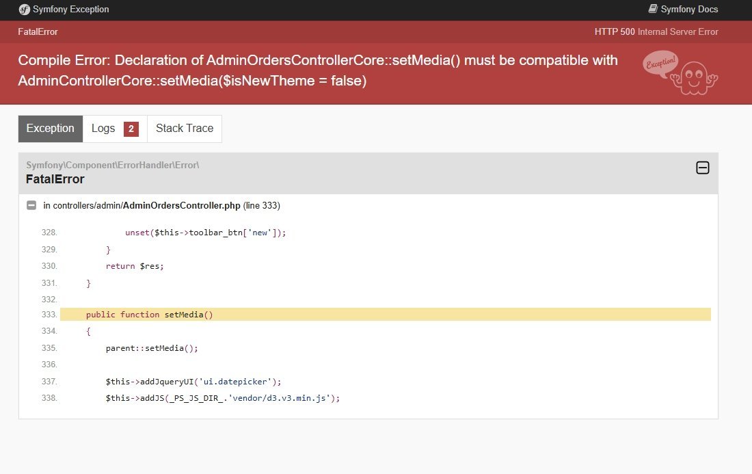
Task: Collapse the FatalError exception block
Action: pos(702,168)
